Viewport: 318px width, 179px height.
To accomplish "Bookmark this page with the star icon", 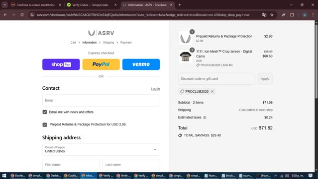I will pos(272,15).
